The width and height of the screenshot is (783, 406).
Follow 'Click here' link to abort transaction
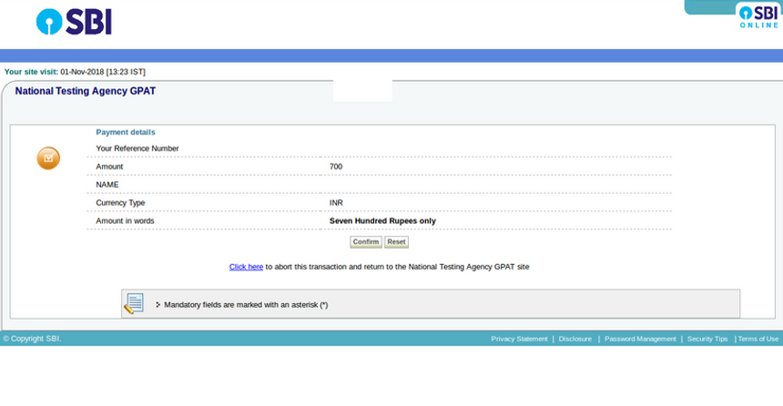[246, 267]
